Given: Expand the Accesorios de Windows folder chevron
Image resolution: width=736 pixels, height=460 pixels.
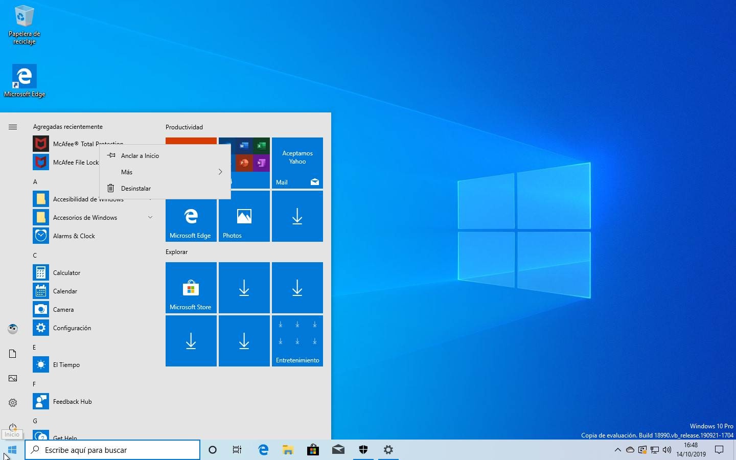Looking at the screenshot, I should [x=150, y=217].
